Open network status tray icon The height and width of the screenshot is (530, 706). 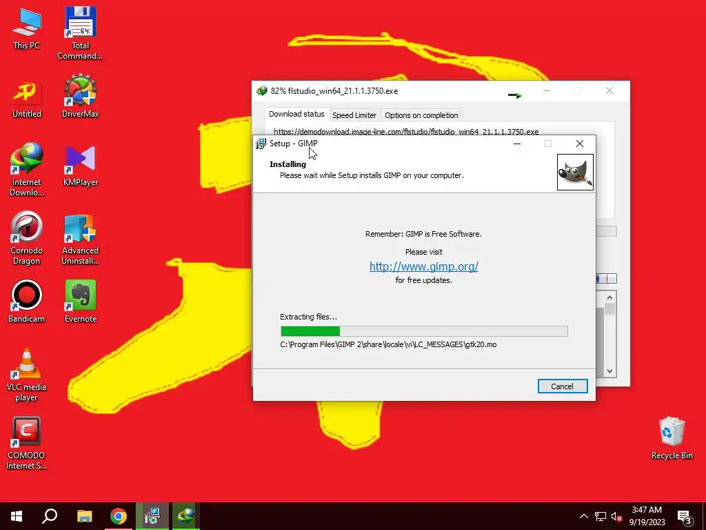(601, 516)
